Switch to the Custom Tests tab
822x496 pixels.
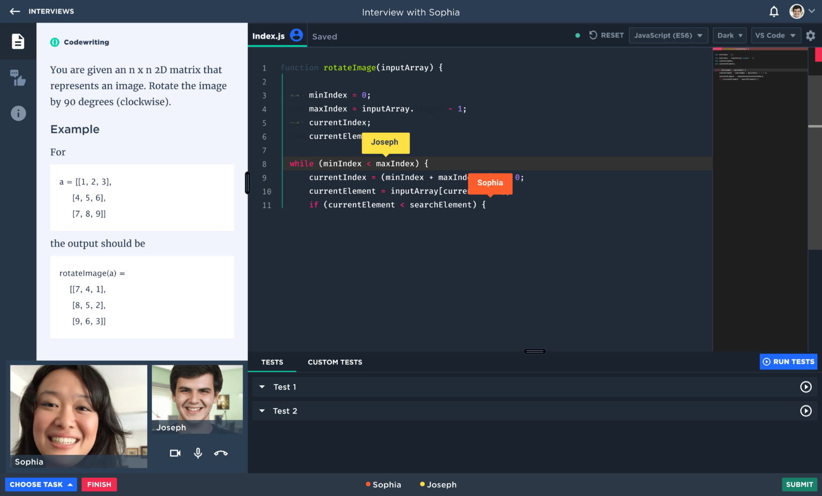(334, 362)
